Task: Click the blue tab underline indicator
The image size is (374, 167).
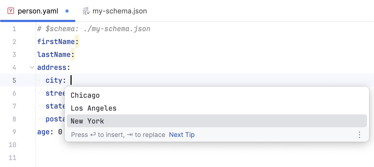Action: (38, 20)
